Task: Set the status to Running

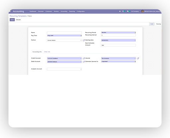Action: (x=158, y=24)
